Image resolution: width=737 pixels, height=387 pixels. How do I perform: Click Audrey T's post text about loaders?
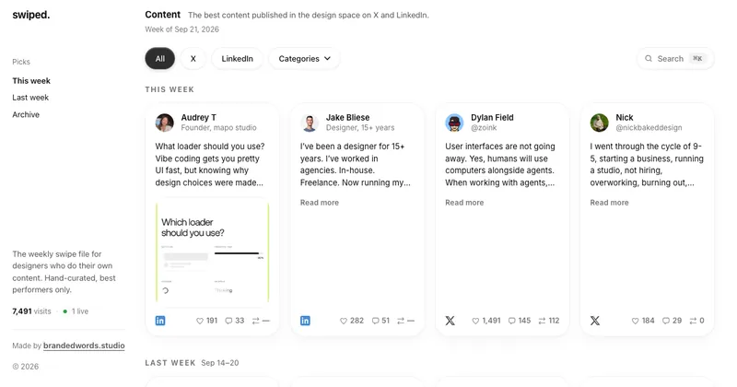tap(210, 165)
